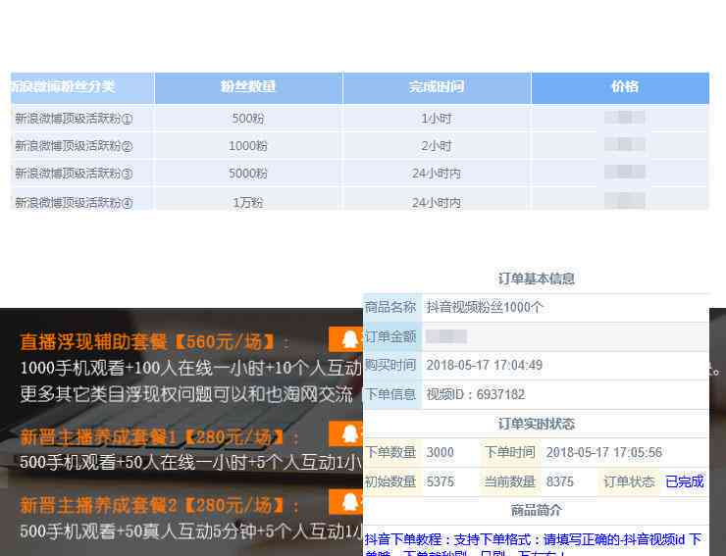Click row 新浪微博顶级活跃粉④
The height and width of the screenshot is (556, 726).
click(x=360, y=200)
